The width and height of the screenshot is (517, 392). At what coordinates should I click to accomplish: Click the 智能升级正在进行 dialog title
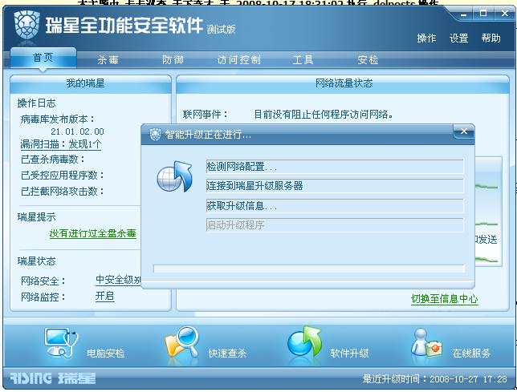click(208, 135)
